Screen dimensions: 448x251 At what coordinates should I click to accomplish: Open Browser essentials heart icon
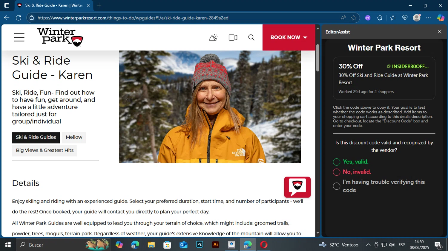point(405,18)
